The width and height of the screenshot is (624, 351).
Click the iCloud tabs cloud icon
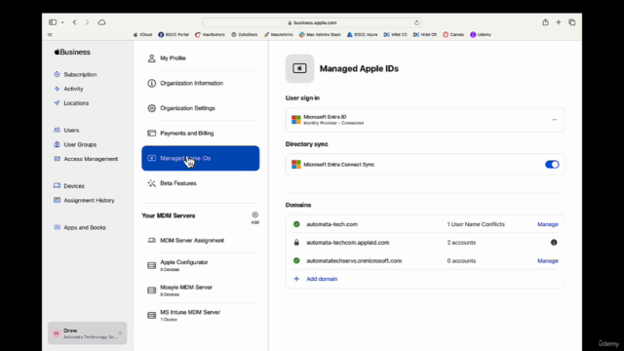101,22
